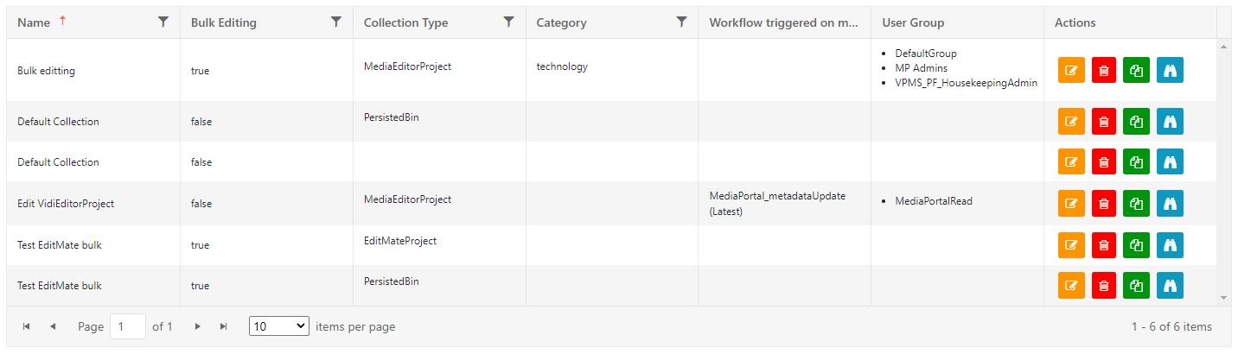
Task: Sort by the Name column header
Action: [34, 22]
